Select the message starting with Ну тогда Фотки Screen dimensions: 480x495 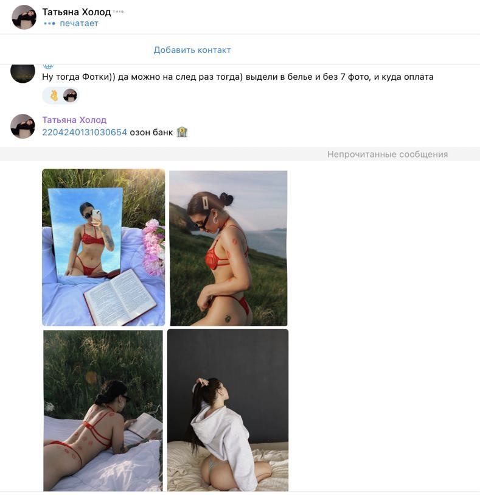238,77
